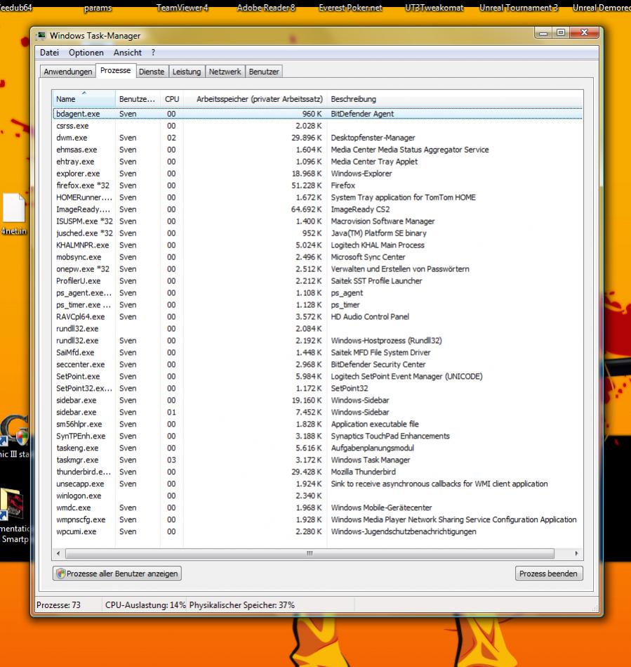Image resolution: width=631 pixels, height=667 pixels.
Task: Sort by Arbeitsspeicher column header
Action: 255,98
